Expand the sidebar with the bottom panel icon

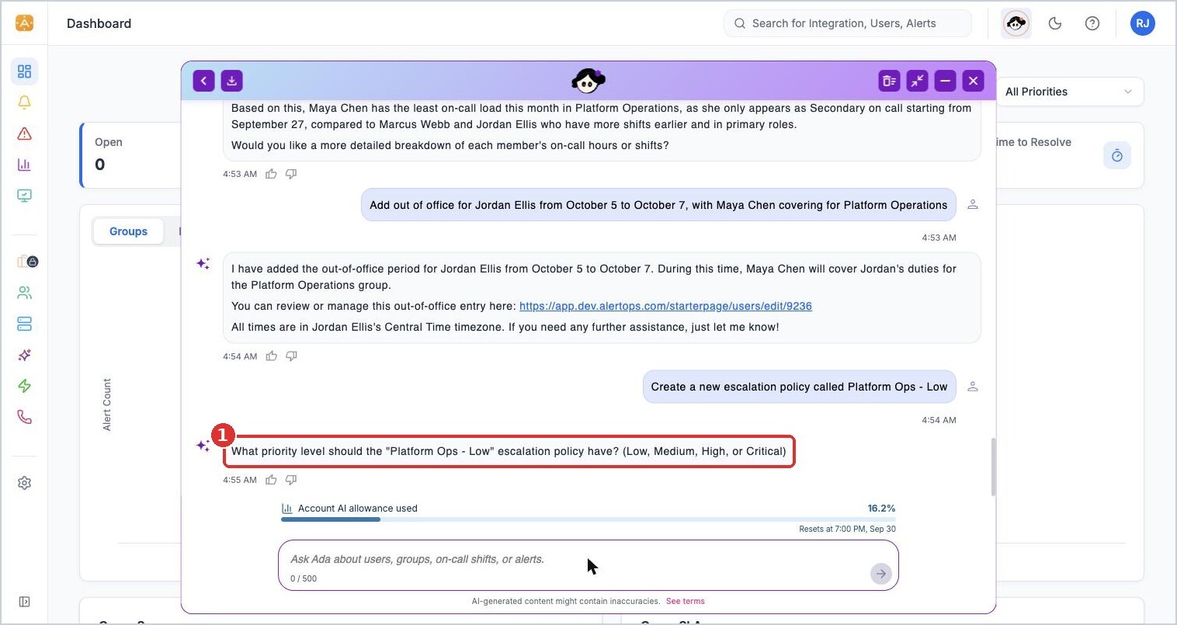click(24, 602)
